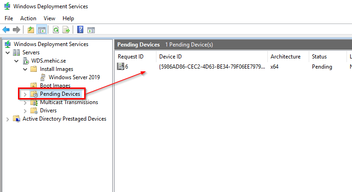Toggle the Show/Hide Console Tree icon
This screenshot has height=192, width=352.
pyautogui.click(x=42, y=30)
